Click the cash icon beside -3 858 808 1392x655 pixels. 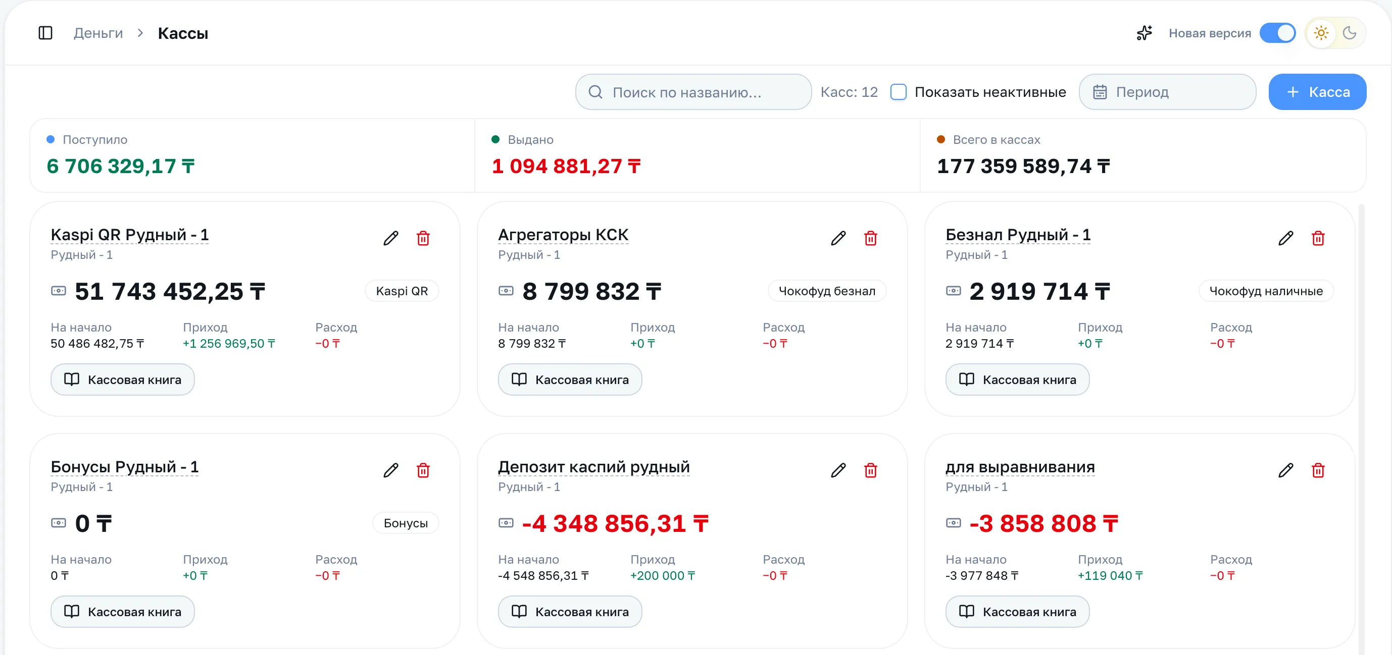pyautogui.click(x=953, y=523)
